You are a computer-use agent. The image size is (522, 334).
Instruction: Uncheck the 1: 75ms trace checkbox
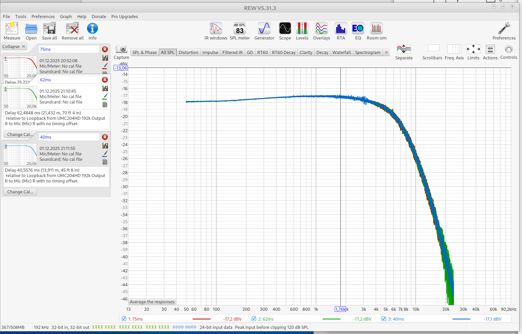[x=124, y=319]
